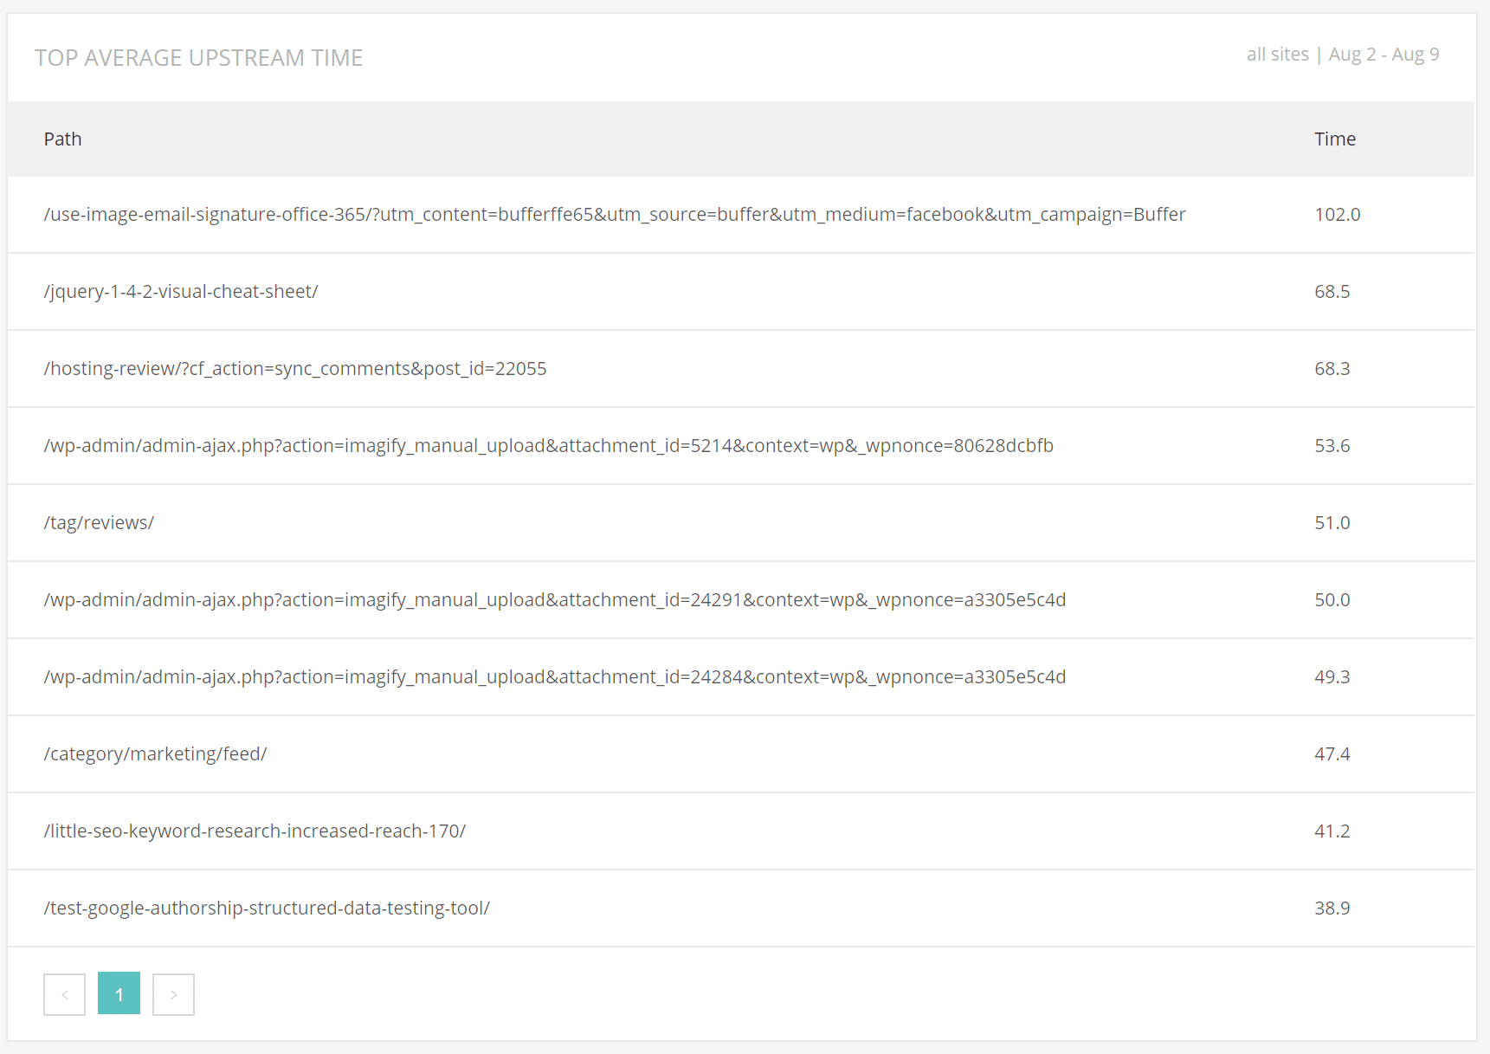Select the imagify upload attachment_id=24284 path

pos(555,676)
